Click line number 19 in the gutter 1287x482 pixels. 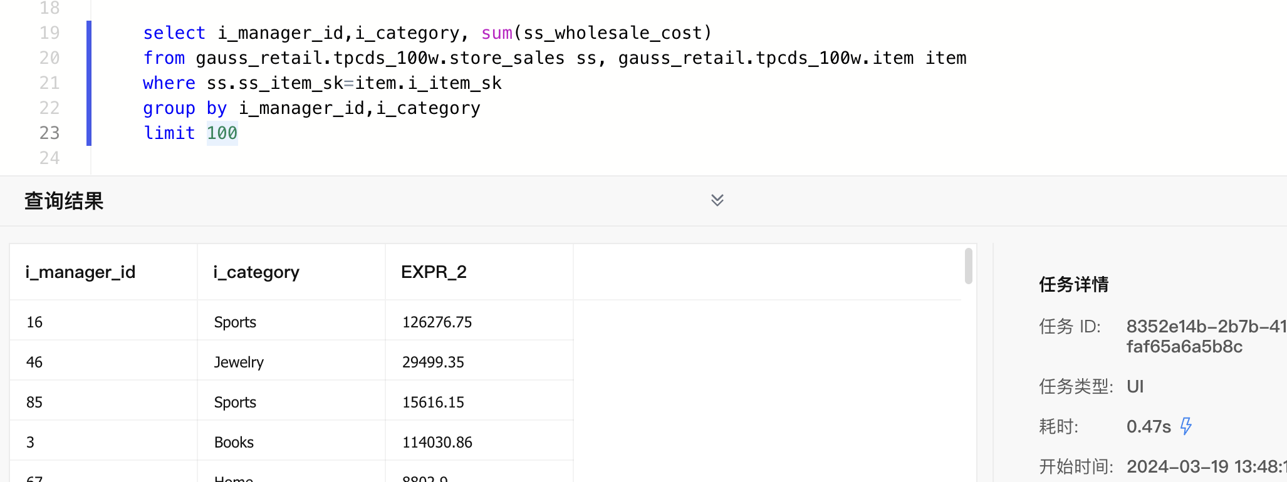point(49,33)
